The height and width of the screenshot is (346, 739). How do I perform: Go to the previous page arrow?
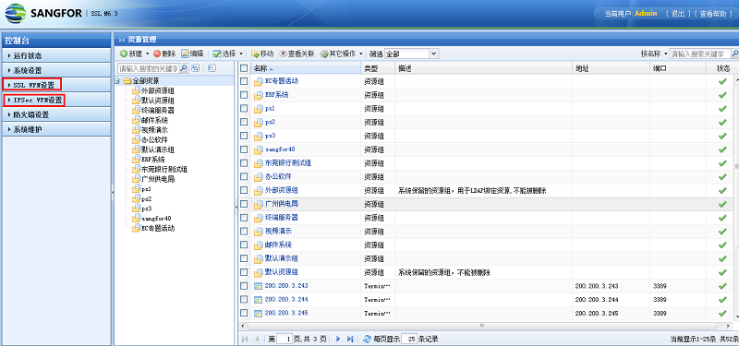[257, 339]
